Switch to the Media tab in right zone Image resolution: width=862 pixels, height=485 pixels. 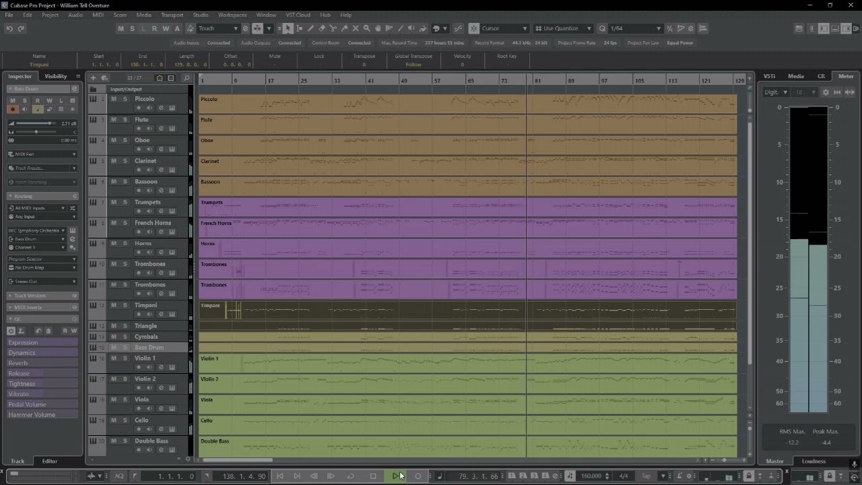pyautogui.click(x=796, y=76)
